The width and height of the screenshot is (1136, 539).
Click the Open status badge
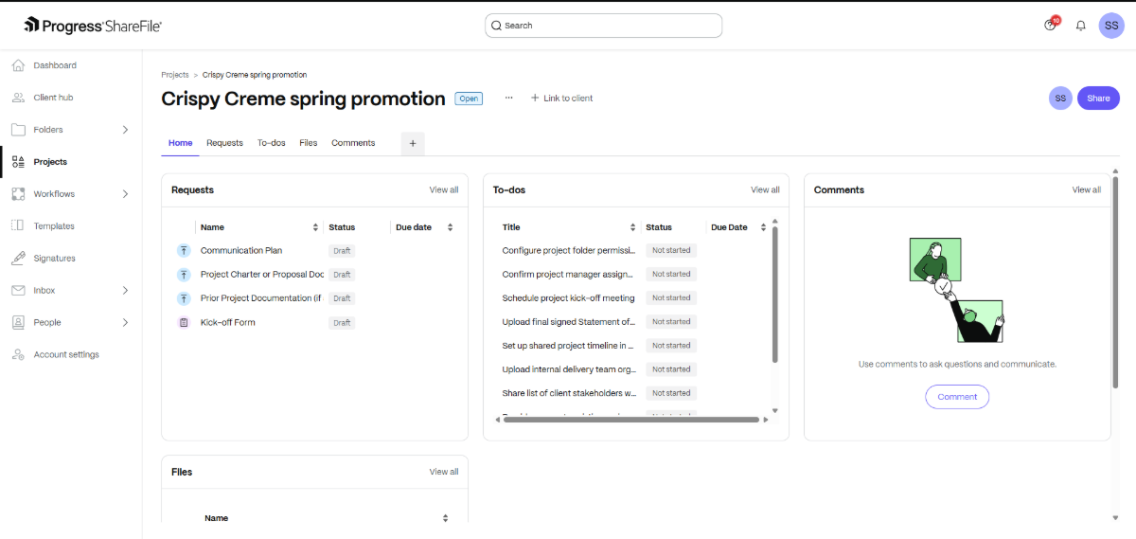469,99
